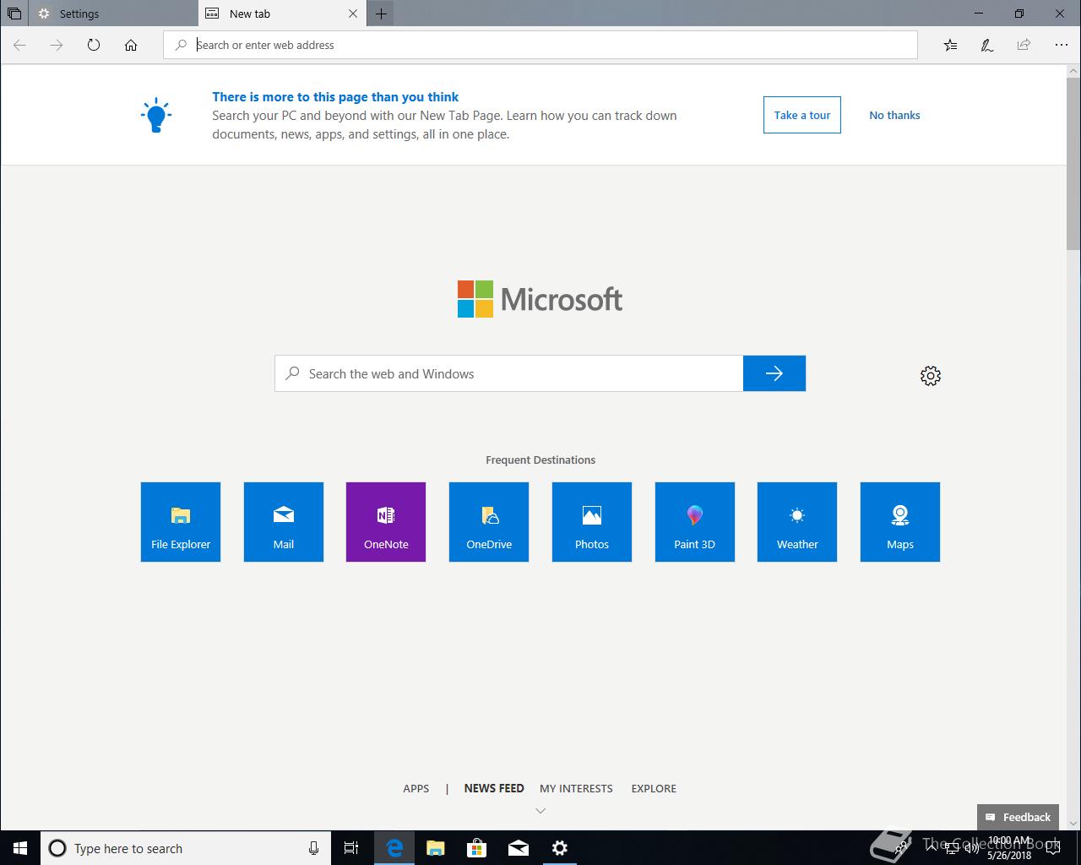
Task: Open the Windows Start menu
Action: coord(20,848)
